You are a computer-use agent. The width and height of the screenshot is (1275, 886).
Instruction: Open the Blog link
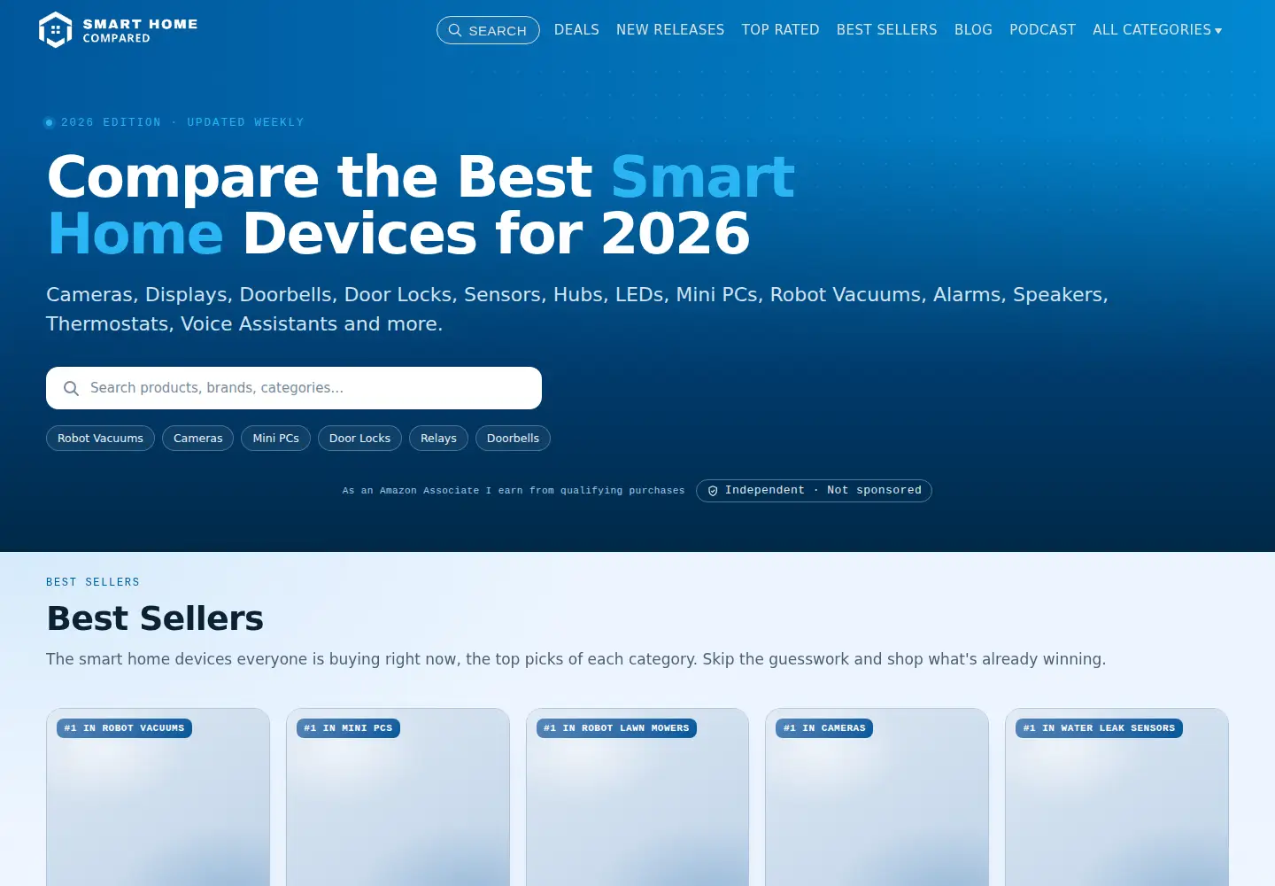[973, 30]
